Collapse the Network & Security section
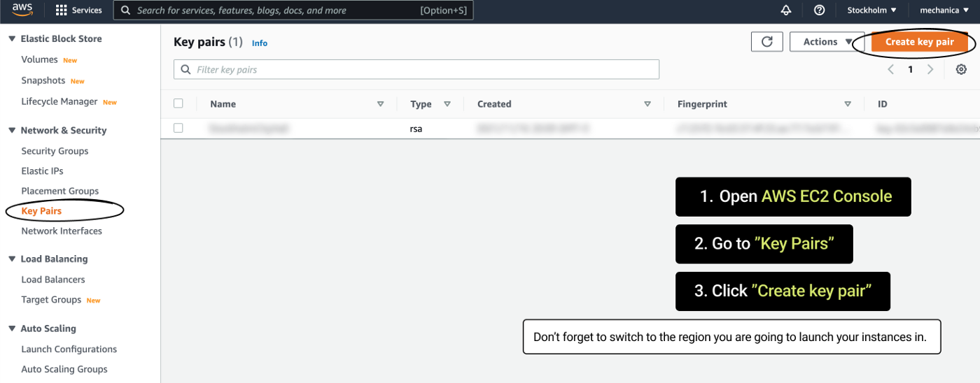This screenshot has height=383, width=980. coord(12,131)
